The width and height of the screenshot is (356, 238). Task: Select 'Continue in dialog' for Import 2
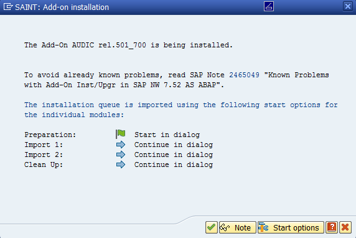[x=174, y=155]
